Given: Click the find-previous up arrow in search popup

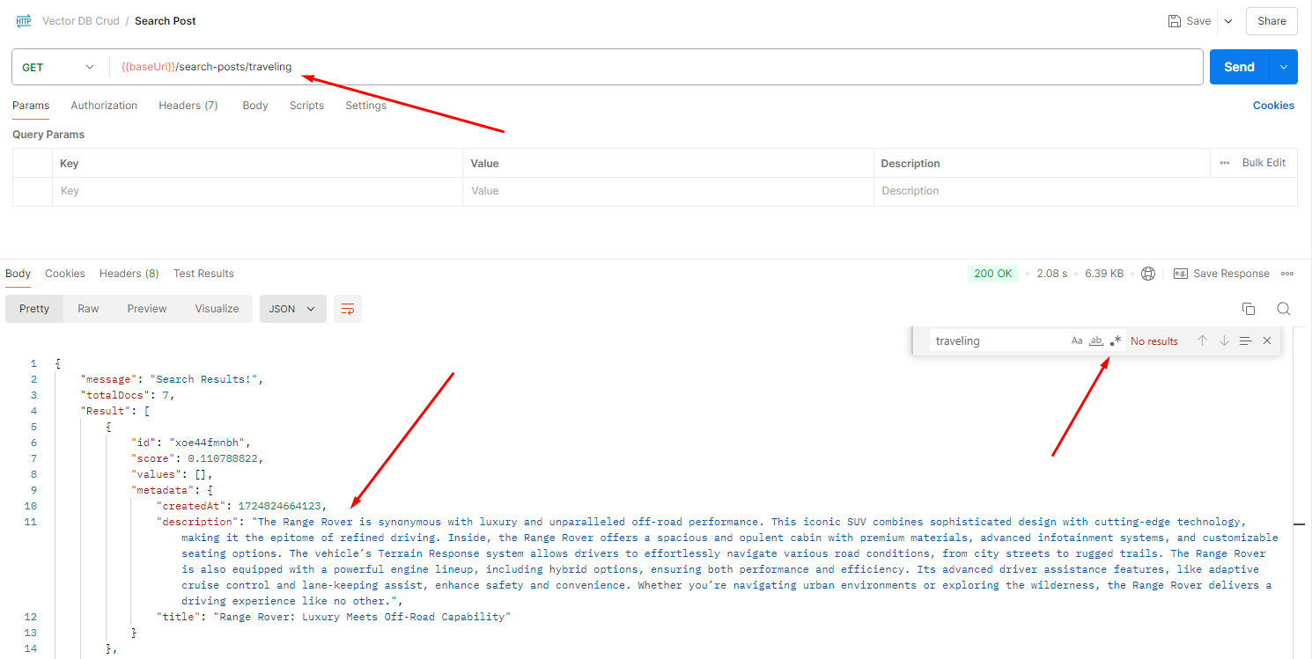Looking at the screenshot, I should coord(1202,340).
